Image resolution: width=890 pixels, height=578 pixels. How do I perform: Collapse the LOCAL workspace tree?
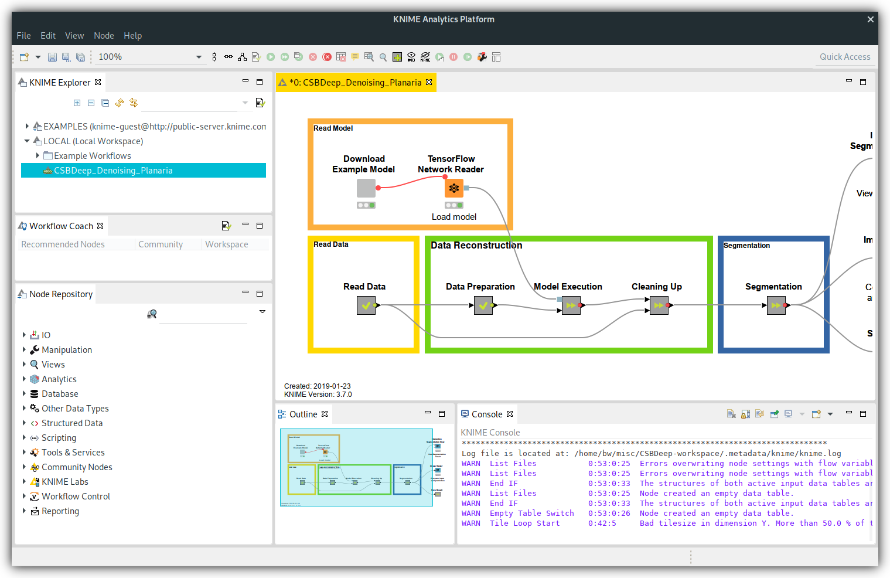27,141
